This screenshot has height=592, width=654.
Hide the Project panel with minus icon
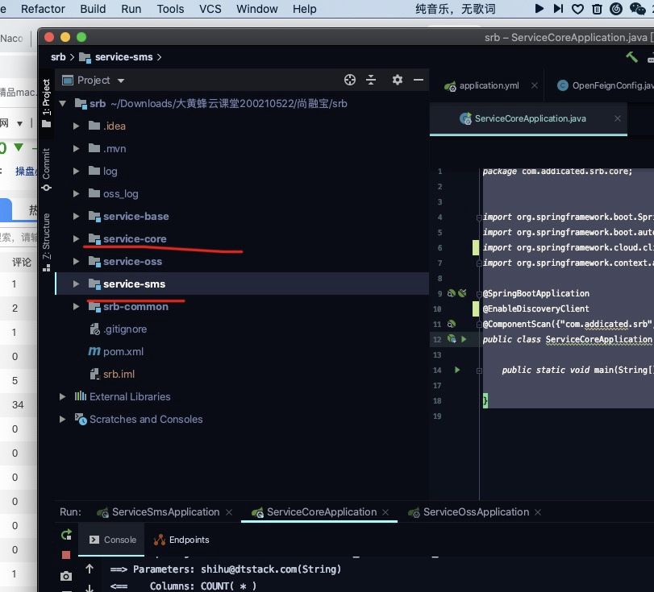click(x=419, y=80)
